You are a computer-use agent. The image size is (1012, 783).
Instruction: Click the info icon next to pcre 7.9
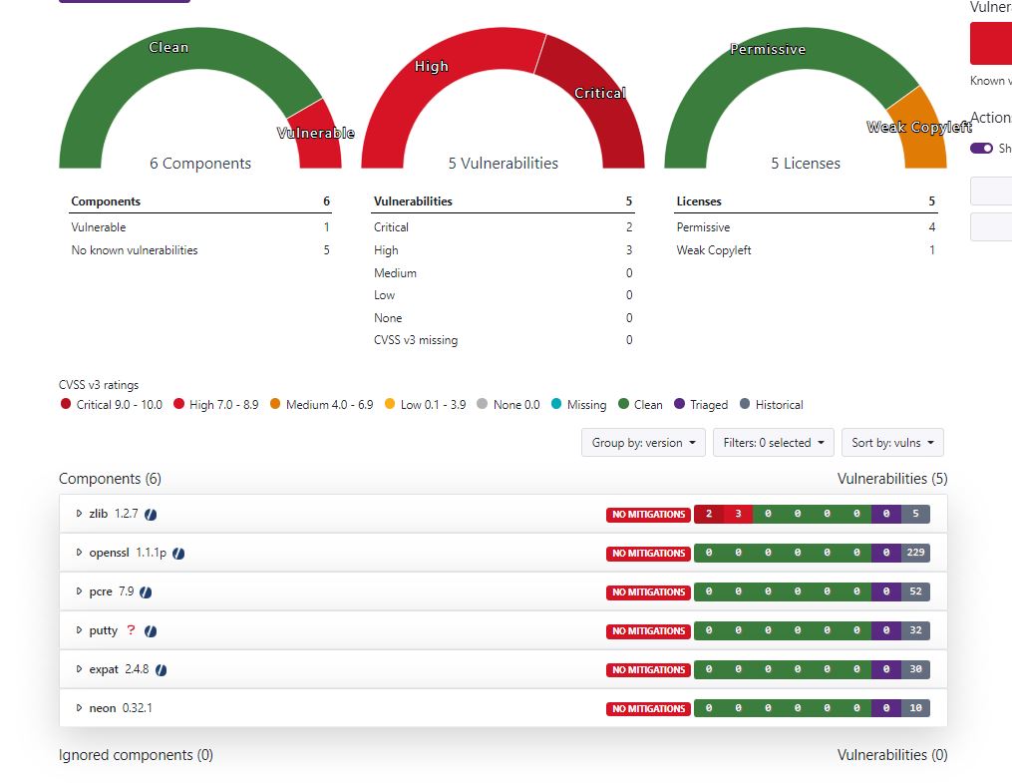click(146, 592)
